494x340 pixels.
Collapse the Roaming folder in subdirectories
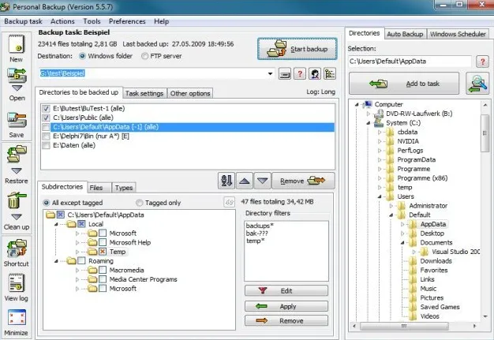[56, 261]
